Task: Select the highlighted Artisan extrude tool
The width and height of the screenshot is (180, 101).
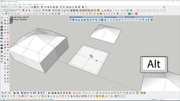Action: [x=87, y=20]
